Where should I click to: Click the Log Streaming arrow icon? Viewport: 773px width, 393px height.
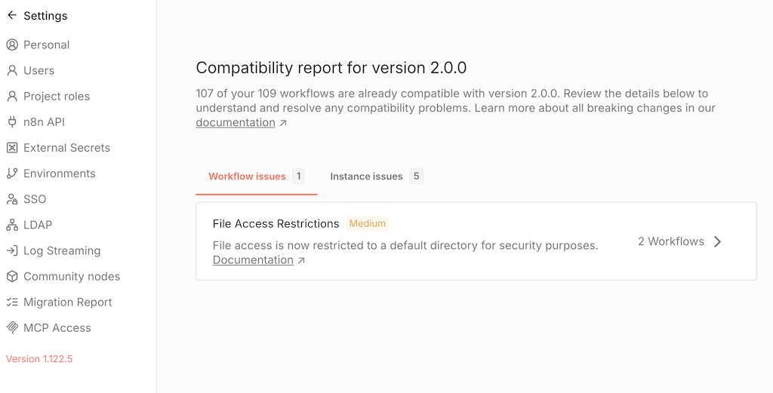12,250
